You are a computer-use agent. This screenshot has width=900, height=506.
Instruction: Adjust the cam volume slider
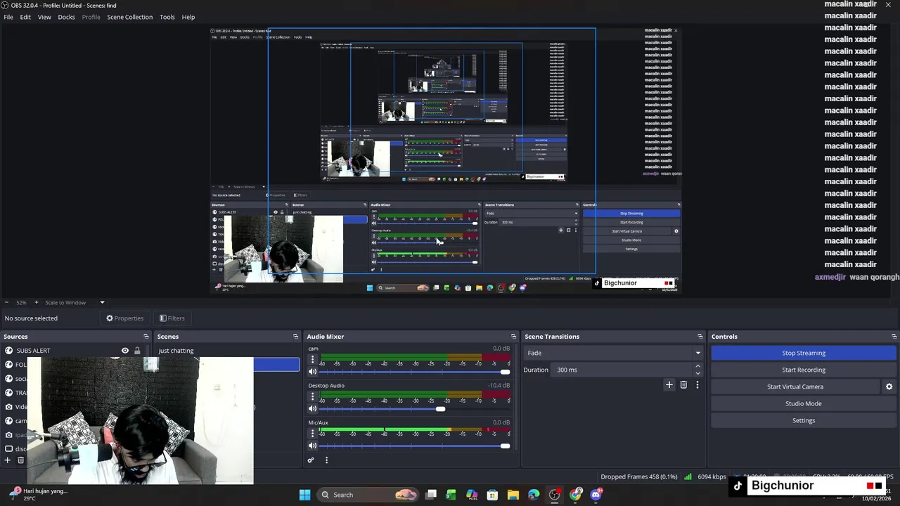pyautogui.click(x=415, y=372)
